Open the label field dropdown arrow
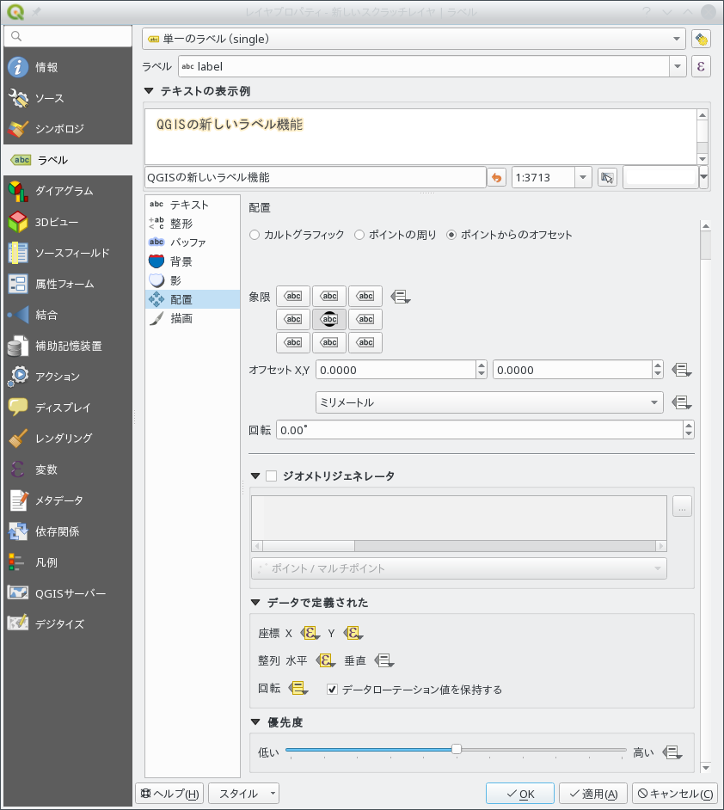This screenshot has height=810, width=724. pyautogui.click(x=678, y=66)
